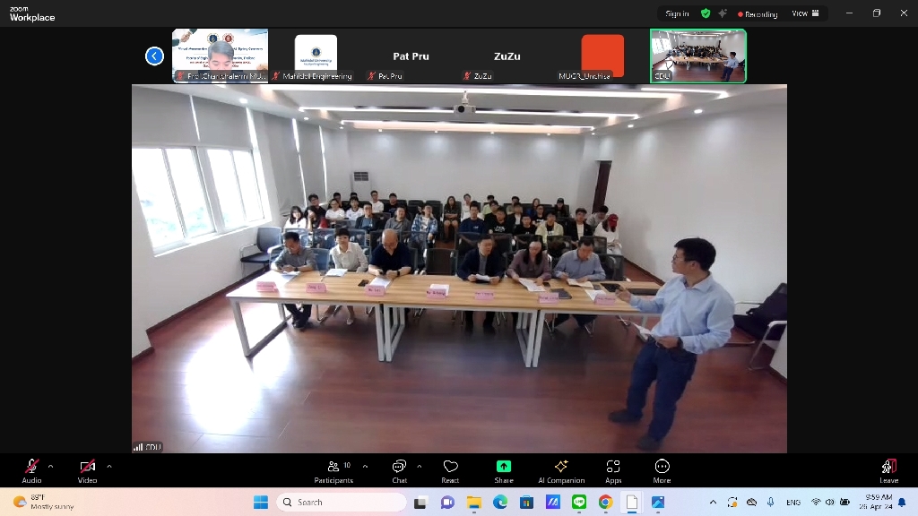Open AI Companion
Image resolution: width=918 pixels, height=516 pixels.
(561, 469)
